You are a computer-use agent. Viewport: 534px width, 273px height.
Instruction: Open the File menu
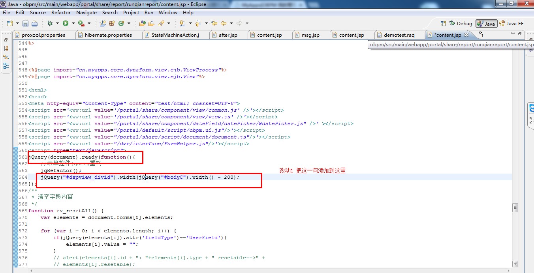7,12
